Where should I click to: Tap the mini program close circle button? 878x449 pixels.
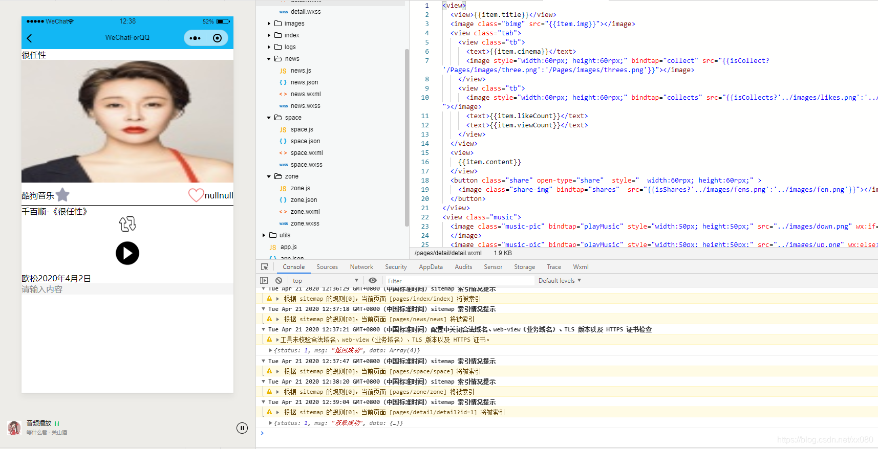pyautogui.click(x=217, y=38)
